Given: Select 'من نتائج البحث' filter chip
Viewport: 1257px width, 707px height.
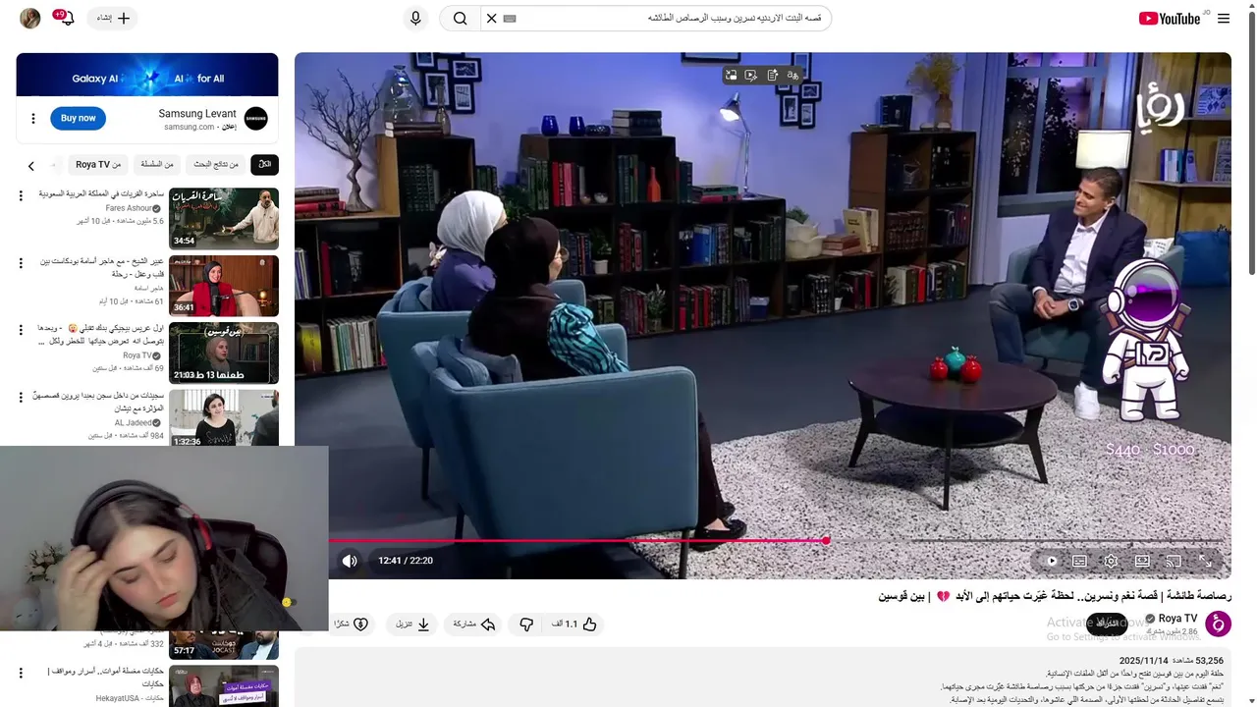Looking at the screenshot, I should 216,165.
